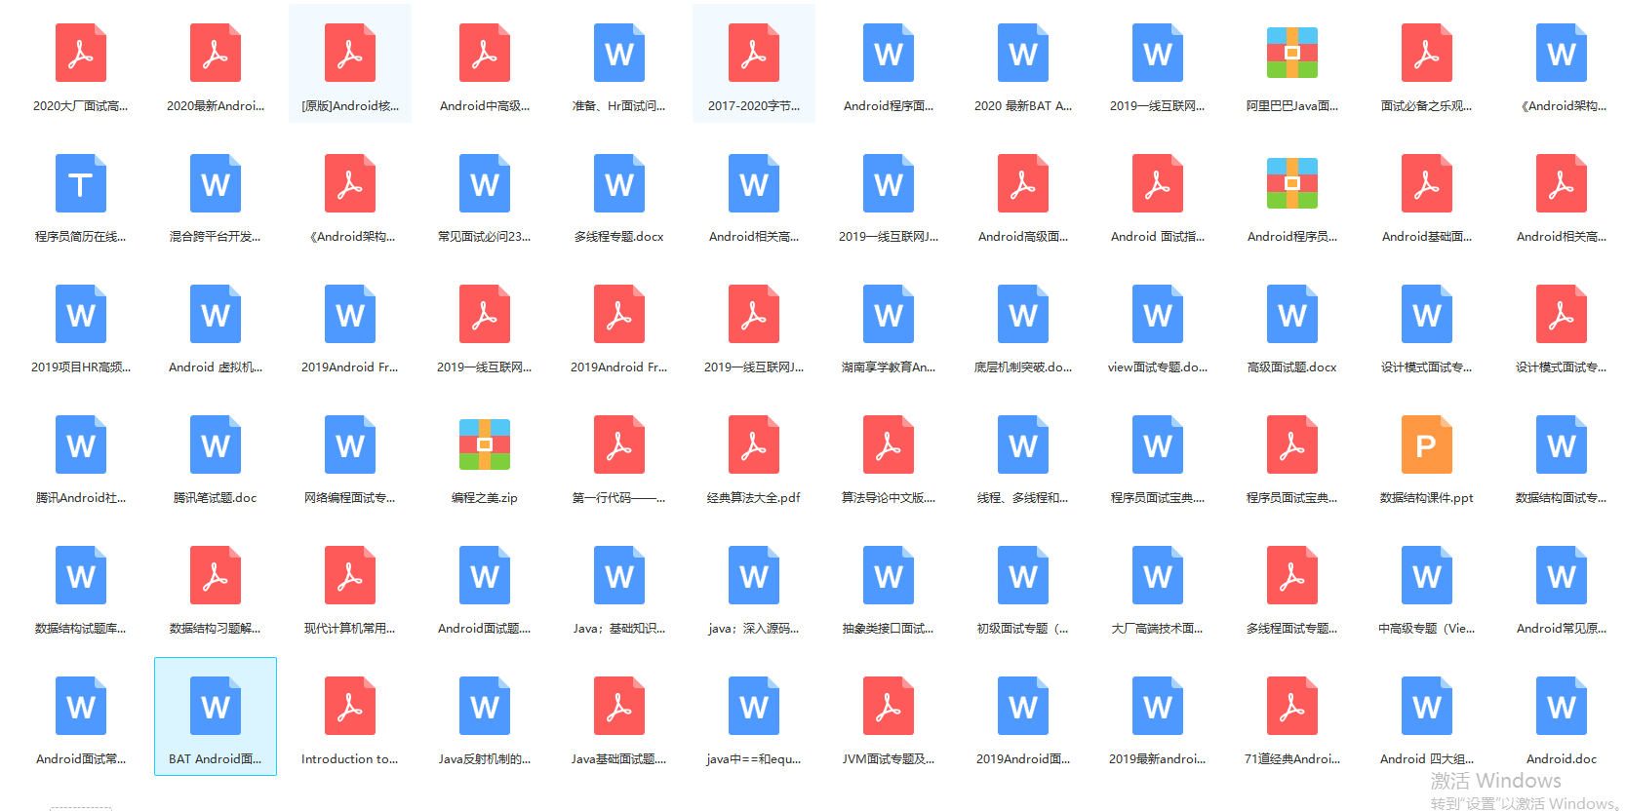This screenshot has height=811, width=1625.
Task: Select the label 线程、多线程和...
Action: click(x=1023, y=498)
